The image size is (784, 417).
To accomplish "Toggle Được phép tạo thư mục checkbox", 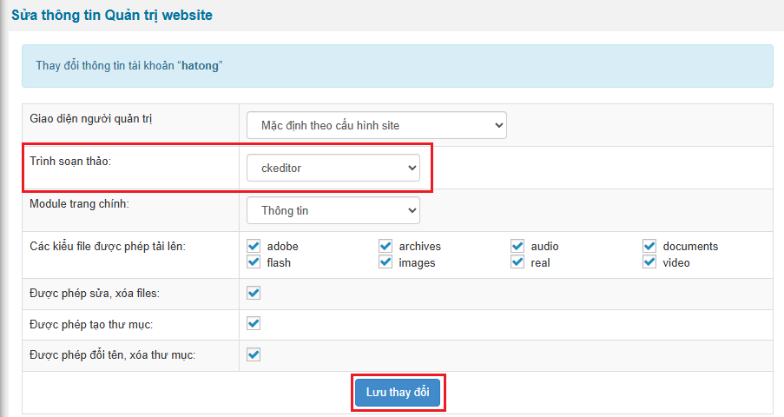I will [254, 323].
